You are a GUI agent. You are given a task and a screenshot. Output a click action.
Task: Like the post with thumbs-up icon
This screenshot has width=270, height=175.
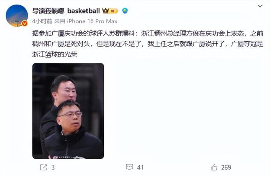[214, 167]
